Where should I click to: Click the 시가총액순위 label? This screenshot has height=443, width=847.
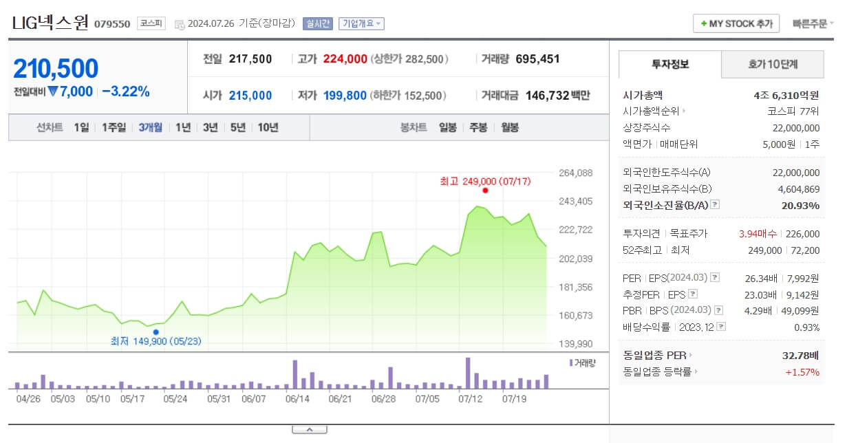[x=651, y=111]
